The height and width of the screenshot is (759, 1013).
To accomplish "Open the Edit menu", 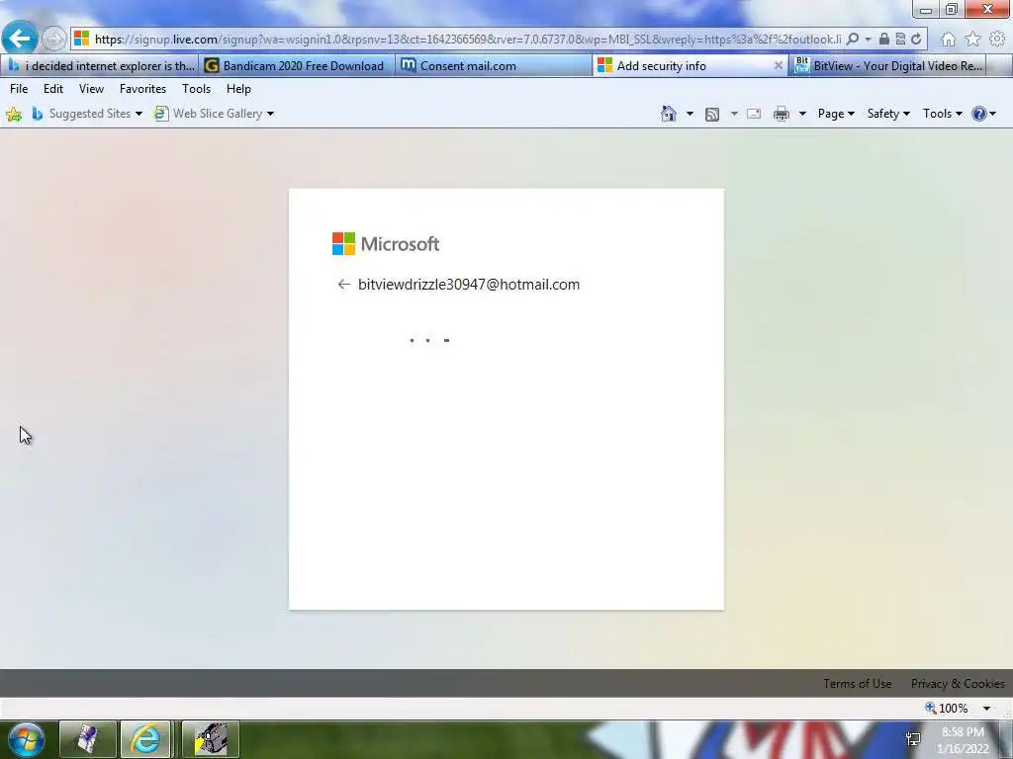I will [53, 89].
